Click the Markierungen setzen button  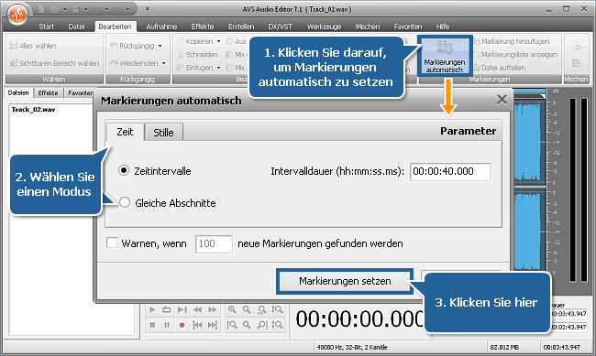click(x=345, y=281)
